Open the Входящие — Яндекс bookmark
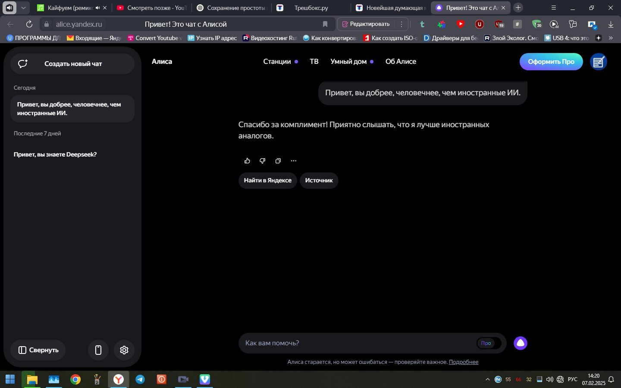This screenshot has height=388, width=621. [x=94, y=38]
